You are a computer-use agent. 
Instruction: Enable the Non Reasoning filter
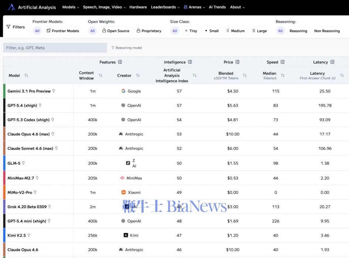[x=327, y=31]
